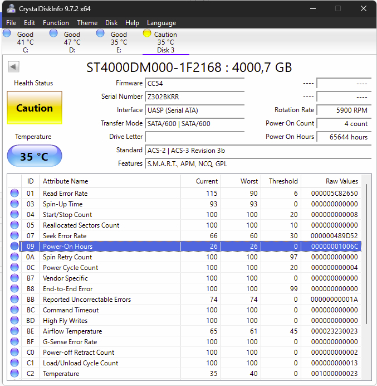Viewport: 377px width, 386px height.
Task: Click the Current column header
Action: [x=200, y=181]
